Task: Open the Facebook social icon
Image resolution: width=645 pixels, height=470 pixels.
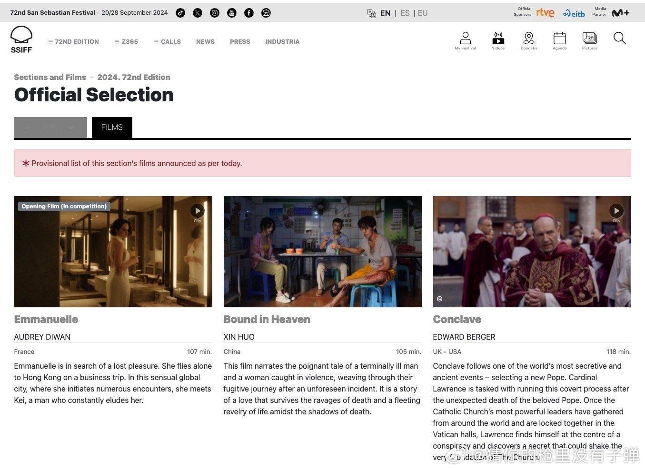Action: (249, 13)
